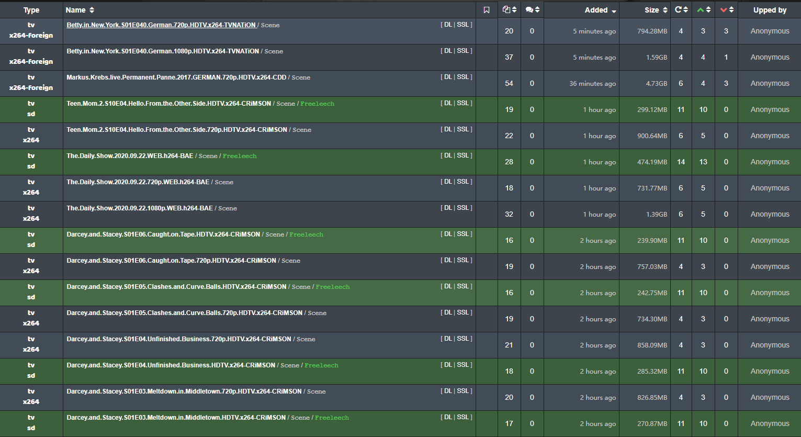
Task: Click x264-Foreign type of Markus.Krebs row
Action: (x=31, y=87)
